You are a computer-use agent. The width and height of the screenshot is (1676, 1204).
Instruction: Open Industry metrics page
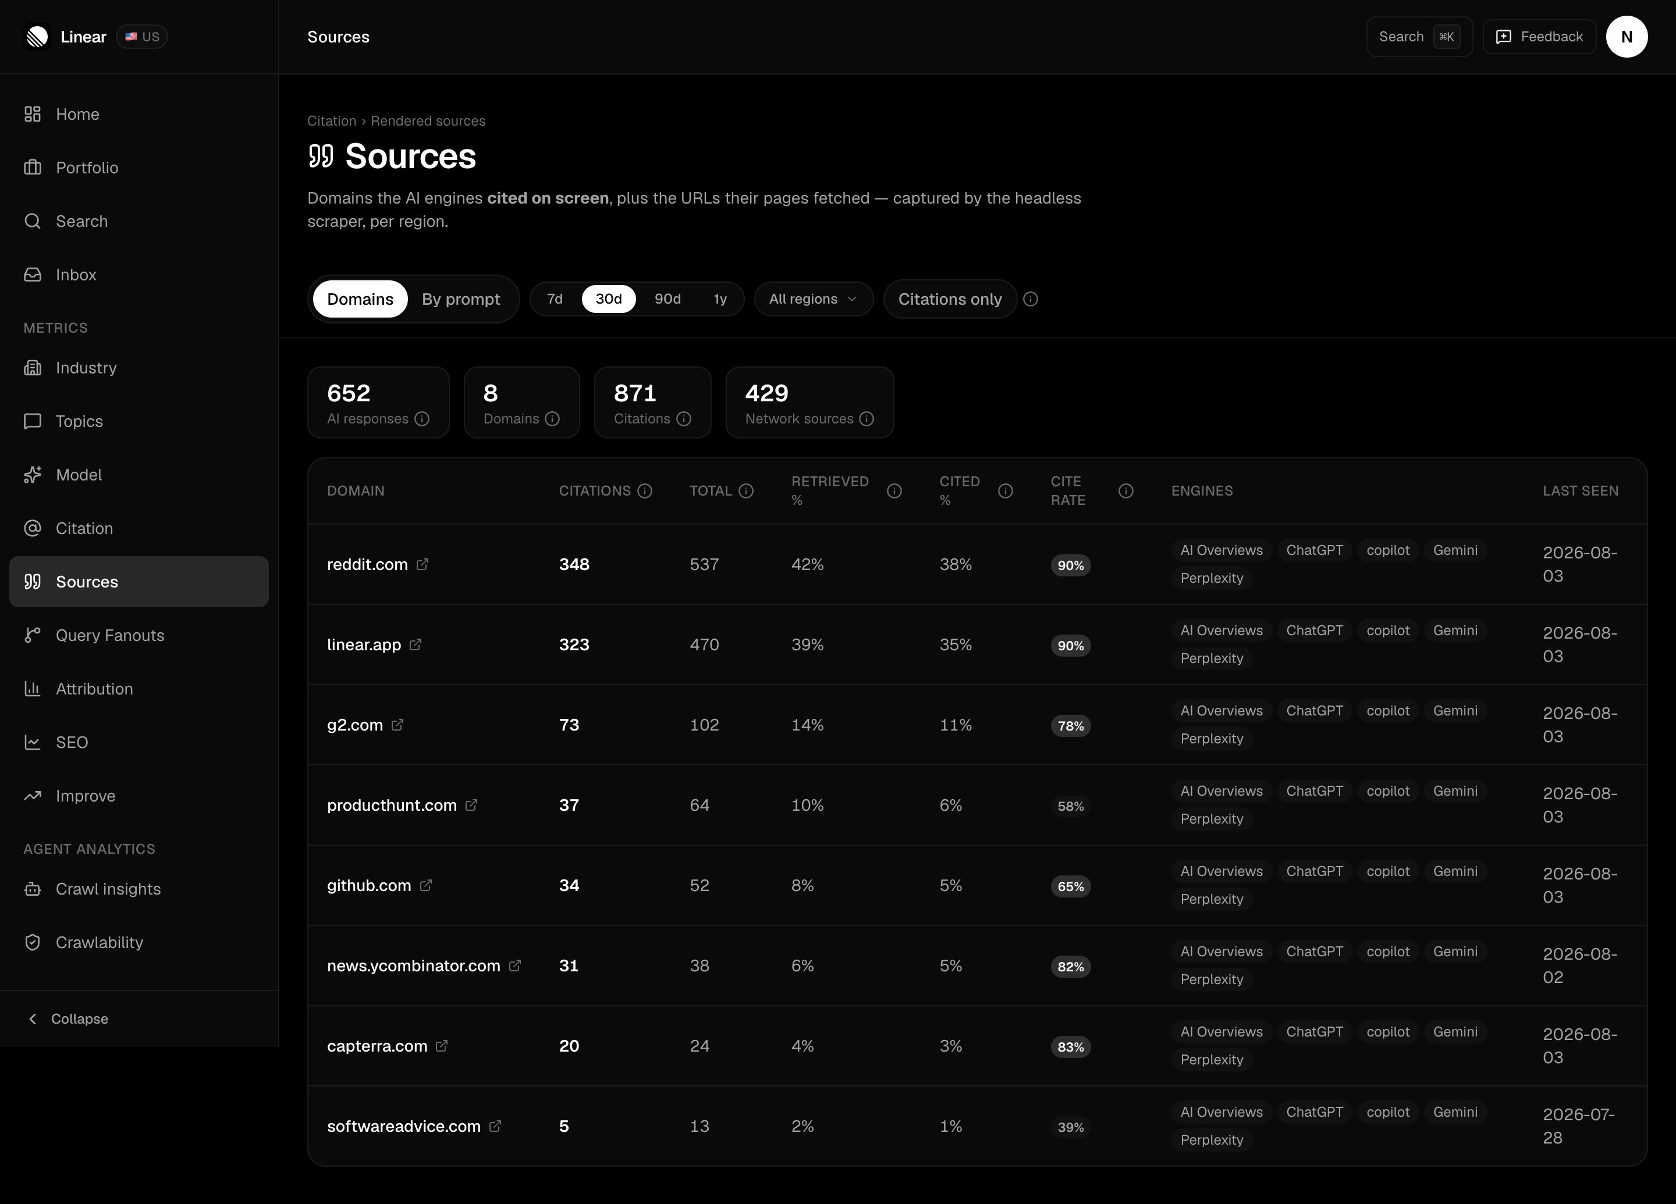click(x=139, y=368)
